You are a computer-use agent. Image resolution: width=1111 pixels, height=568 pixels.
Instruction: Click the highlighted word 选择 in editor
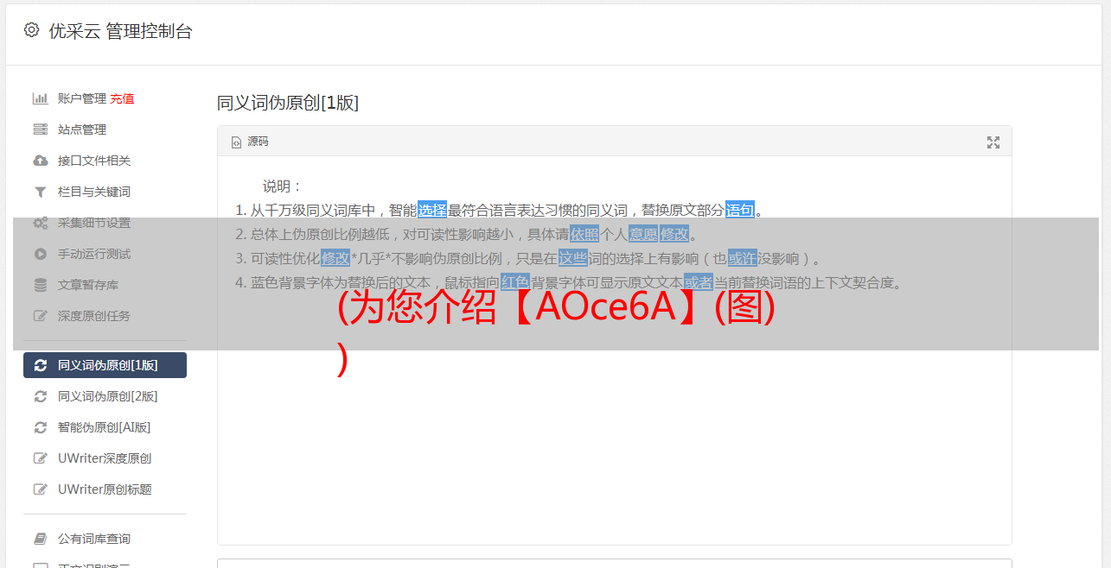coord(432,210)
